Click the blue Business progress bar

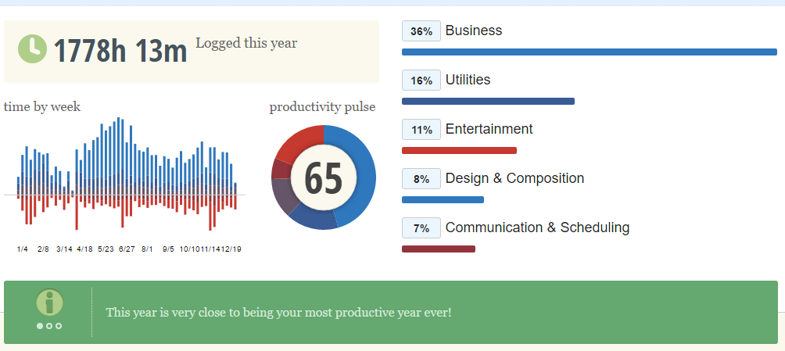point(589,52)
